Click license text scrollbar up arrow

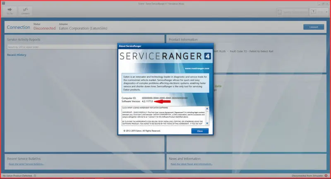pyautogui.click(x=207, y=108)
